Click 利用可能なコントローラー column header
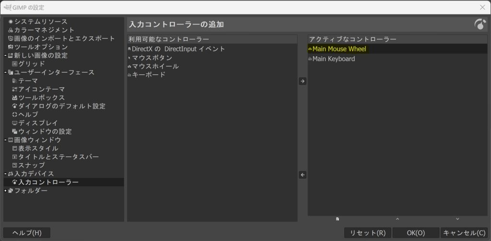 [212, 39]
